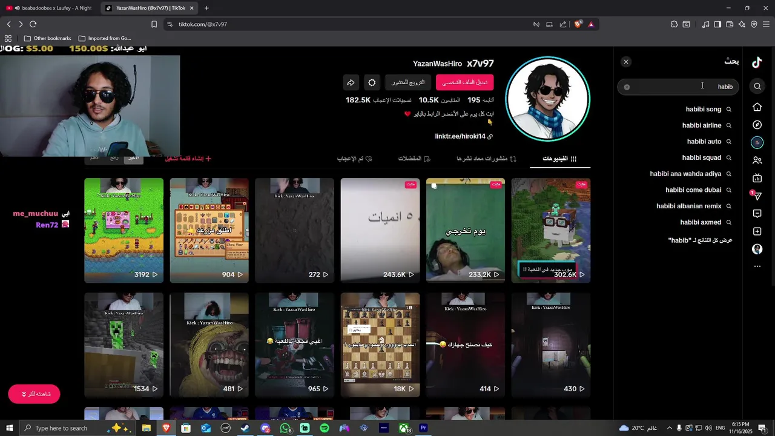Open the Activity inbox icon with badge
775x436 pixels.
[x=757, y=196]
